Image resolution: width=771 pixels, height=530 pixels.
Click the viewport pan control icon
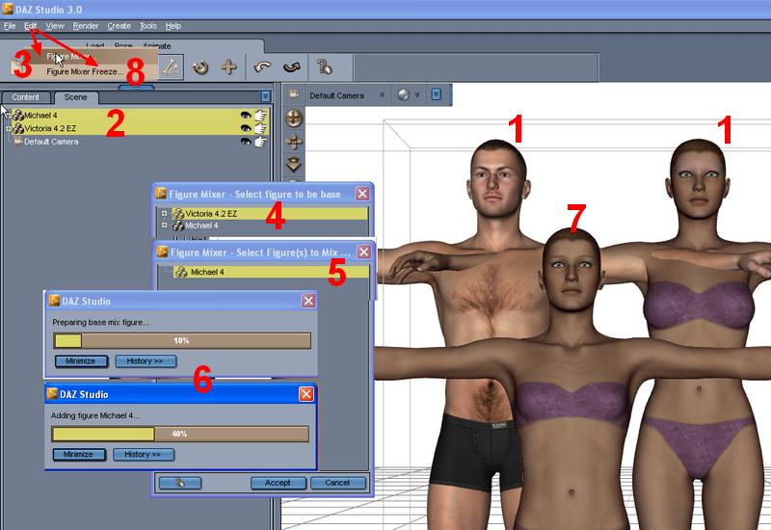(294, 142)
